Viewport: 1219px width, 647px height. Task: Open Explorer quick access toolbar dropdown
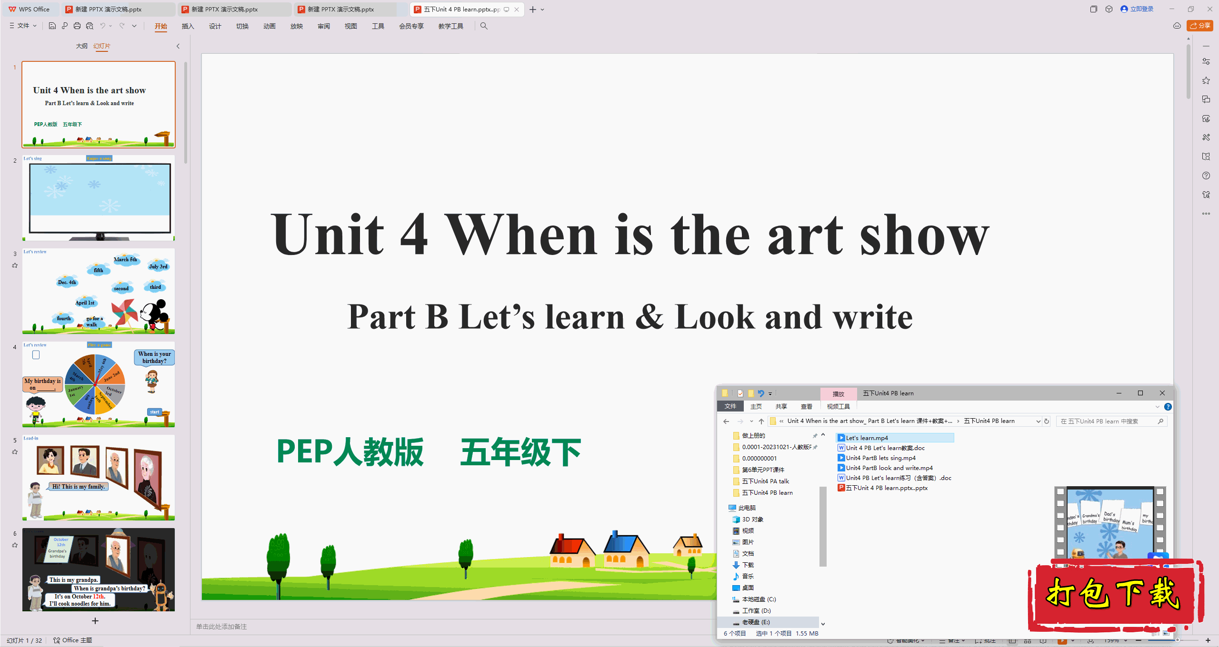770,394
